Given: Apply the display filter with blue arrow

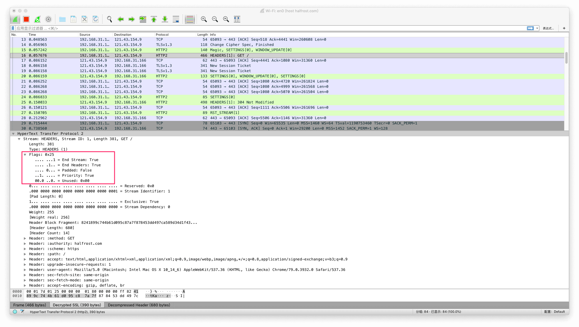Looking at the screenshot, I should pos(530,28).
